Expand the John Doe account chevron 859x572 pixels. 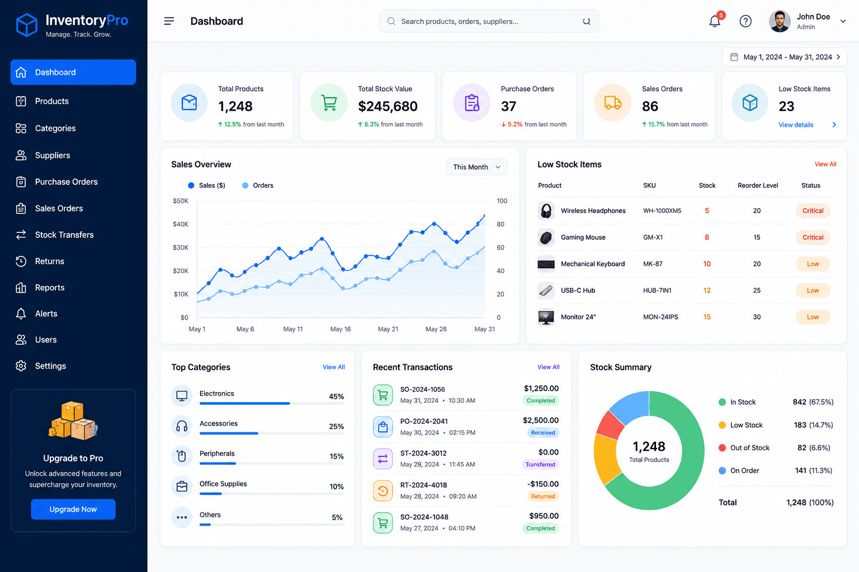(843, 21)
